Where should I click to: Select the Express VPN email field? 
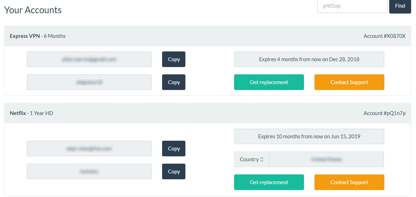pos(89,59)
